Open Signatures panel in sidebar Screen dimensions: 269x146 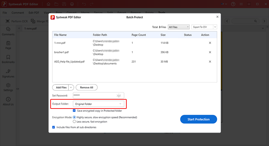(x=8, y=74)
